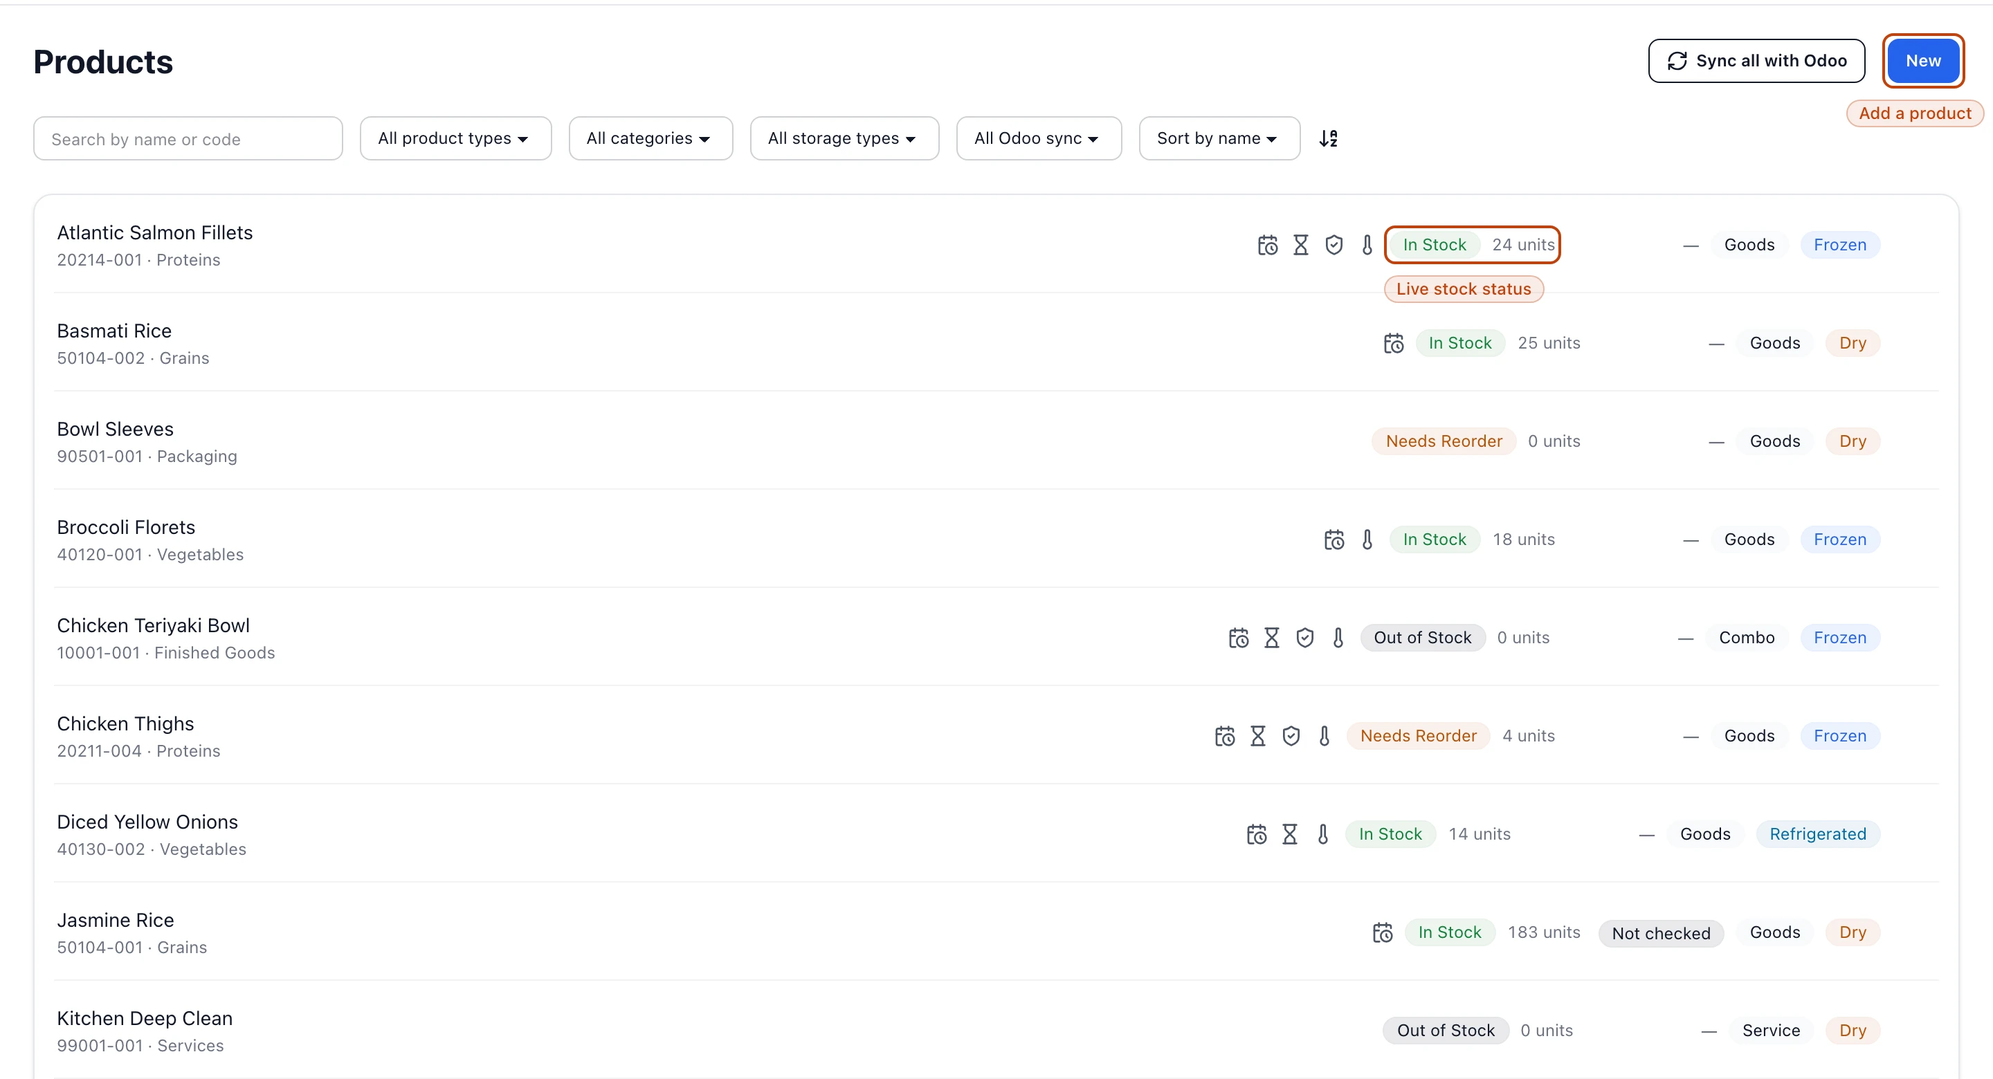Click the hourglass icon on Chicken Teriyaki Bowl
This screenshot has height=1079, width=1993.
point(1272,638)
